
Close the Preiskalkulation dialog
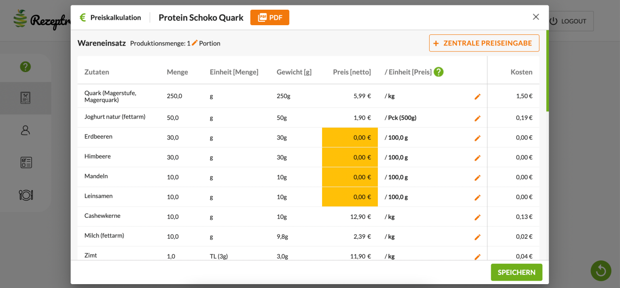pos(536,17)
